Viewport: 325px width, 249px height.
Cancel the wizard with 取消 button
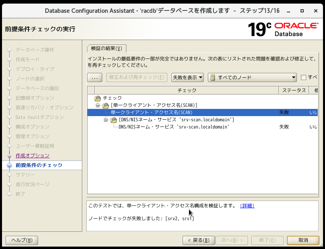(x=303, y=240)
